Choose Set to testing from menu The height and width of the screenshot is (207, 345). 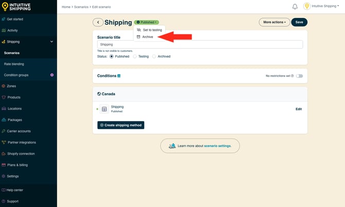pyautogui.click(x=149, y=30)
